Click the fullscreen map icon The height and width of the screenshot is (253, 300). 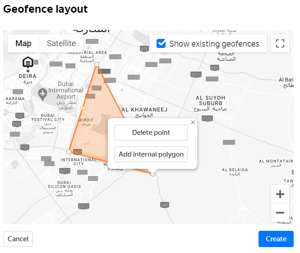(x=280, y=43)
